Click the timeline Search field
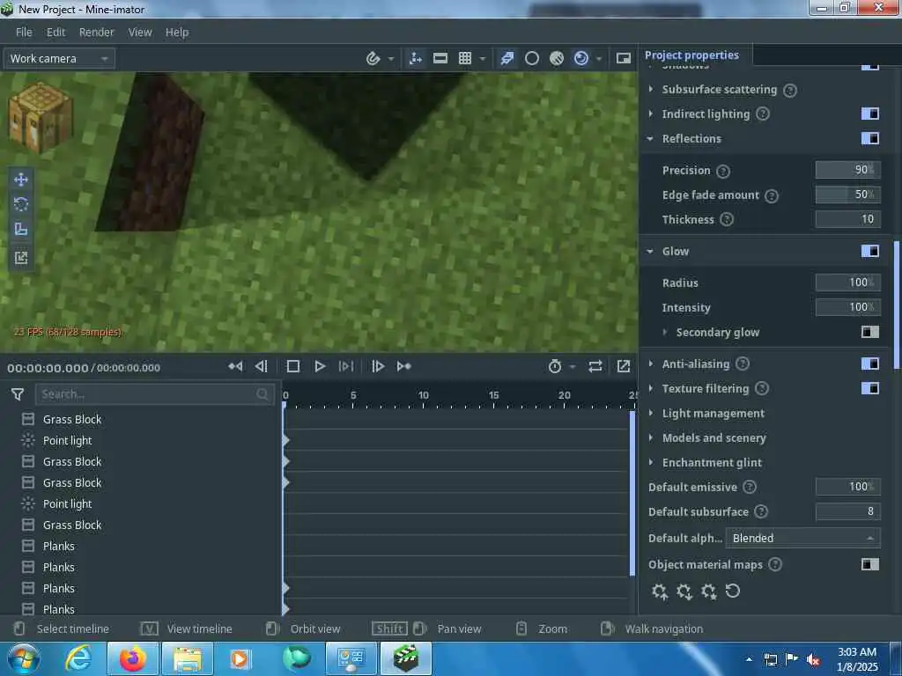Viewport: 902px width, 676px height. tap(154, 394)
